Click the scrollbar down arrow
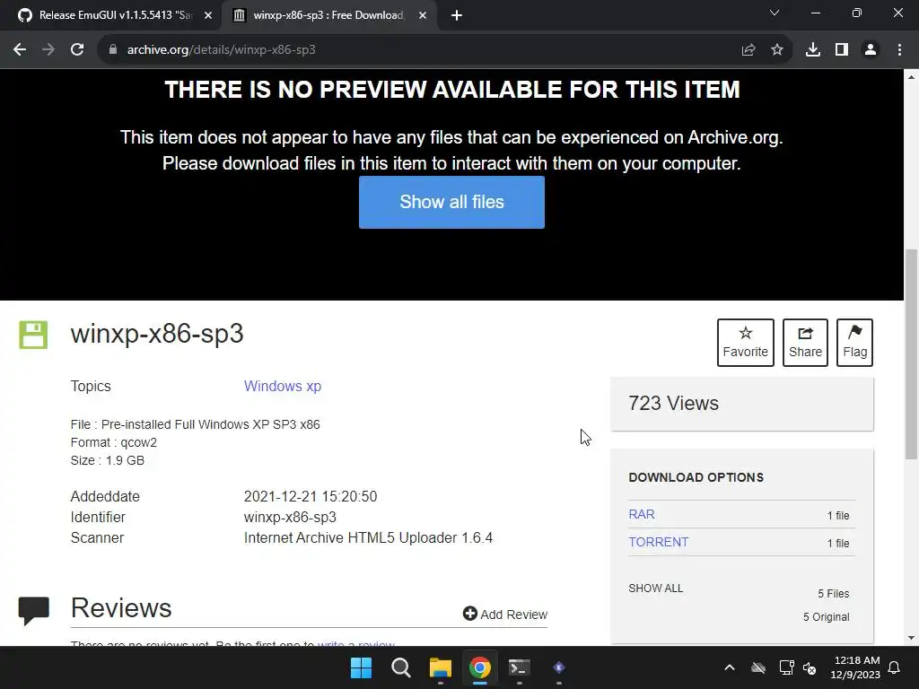This screenshot has height=689, width=919. [912, 638]
